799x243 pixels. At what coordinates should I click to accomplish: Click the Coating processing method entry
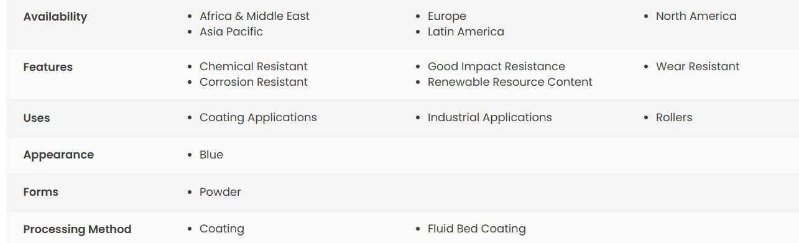pyautogui.click(x=222, y=229)
